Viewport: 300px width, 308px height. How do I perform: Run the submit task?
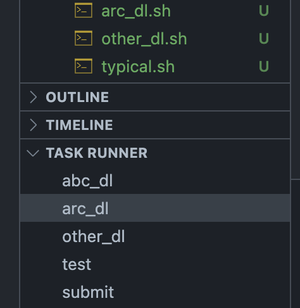coord(155,292)
